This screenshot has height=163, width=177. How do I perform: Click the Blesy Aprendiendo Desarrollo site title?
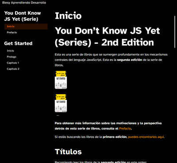pyautogui.click(x=24, y=3)
